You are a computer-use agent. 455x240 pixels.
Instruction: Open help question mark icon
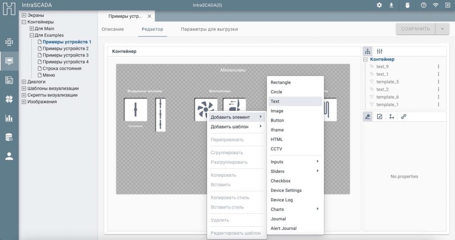(x=423, y=5)
